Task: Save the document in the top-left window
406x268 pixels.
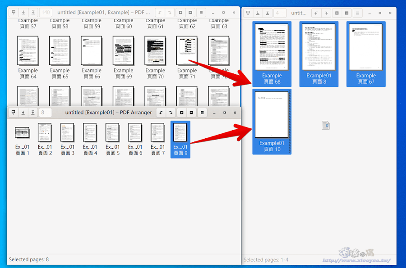Action: click(x=23, y=13)
